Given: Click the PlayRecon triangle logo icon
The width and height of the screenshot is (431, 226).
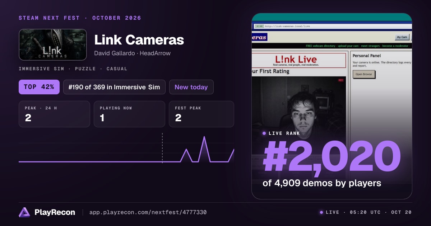Looking at the screenshot, I should 24,212.
